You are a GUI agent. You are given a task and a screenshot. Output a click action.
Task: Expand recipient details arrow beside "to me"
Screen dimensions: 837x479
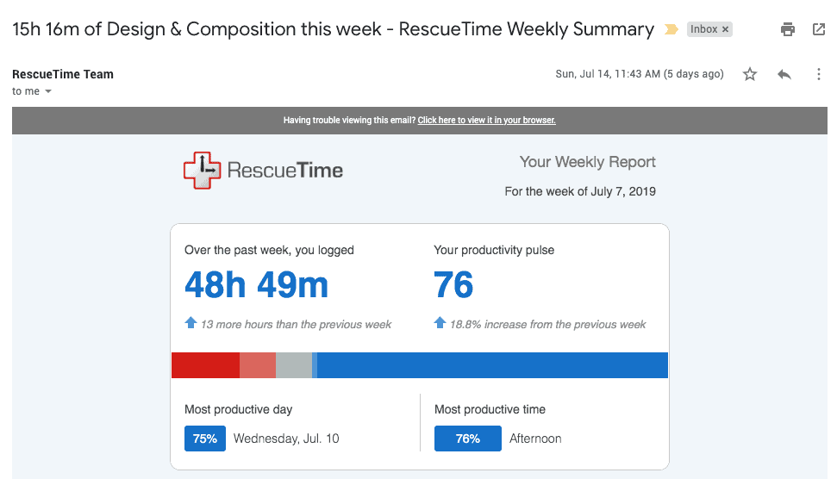point(48,91)
